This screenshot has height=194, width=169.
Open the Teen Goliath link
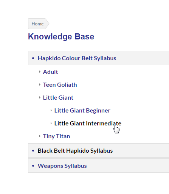(60, 85)
